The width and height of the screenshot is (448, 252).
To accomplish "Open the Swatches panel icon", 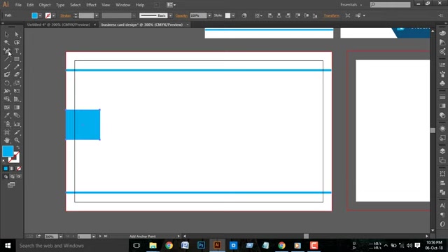I will click(442, 64).
